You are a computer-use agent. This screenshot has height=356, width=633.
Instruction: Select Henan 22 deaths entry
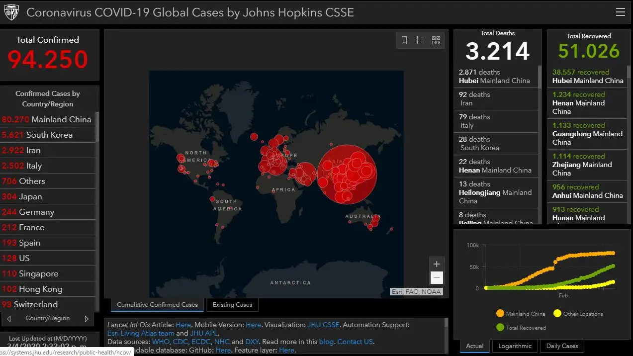pyautogui.click(x=496, y=166)
